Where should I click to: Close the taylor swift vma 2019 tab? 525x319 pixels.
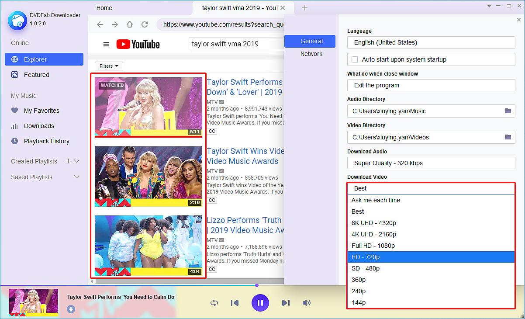tap(283, 8)
